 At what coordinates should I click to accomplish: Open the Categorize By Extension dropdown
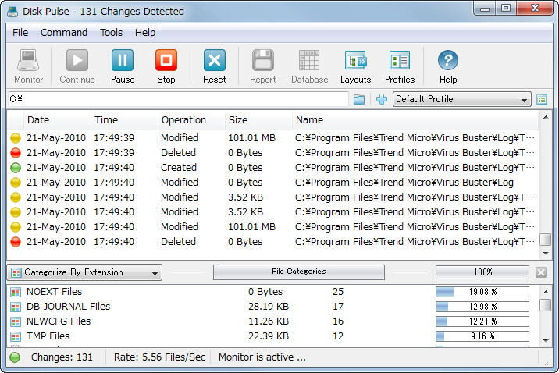[x=84, y=272]
